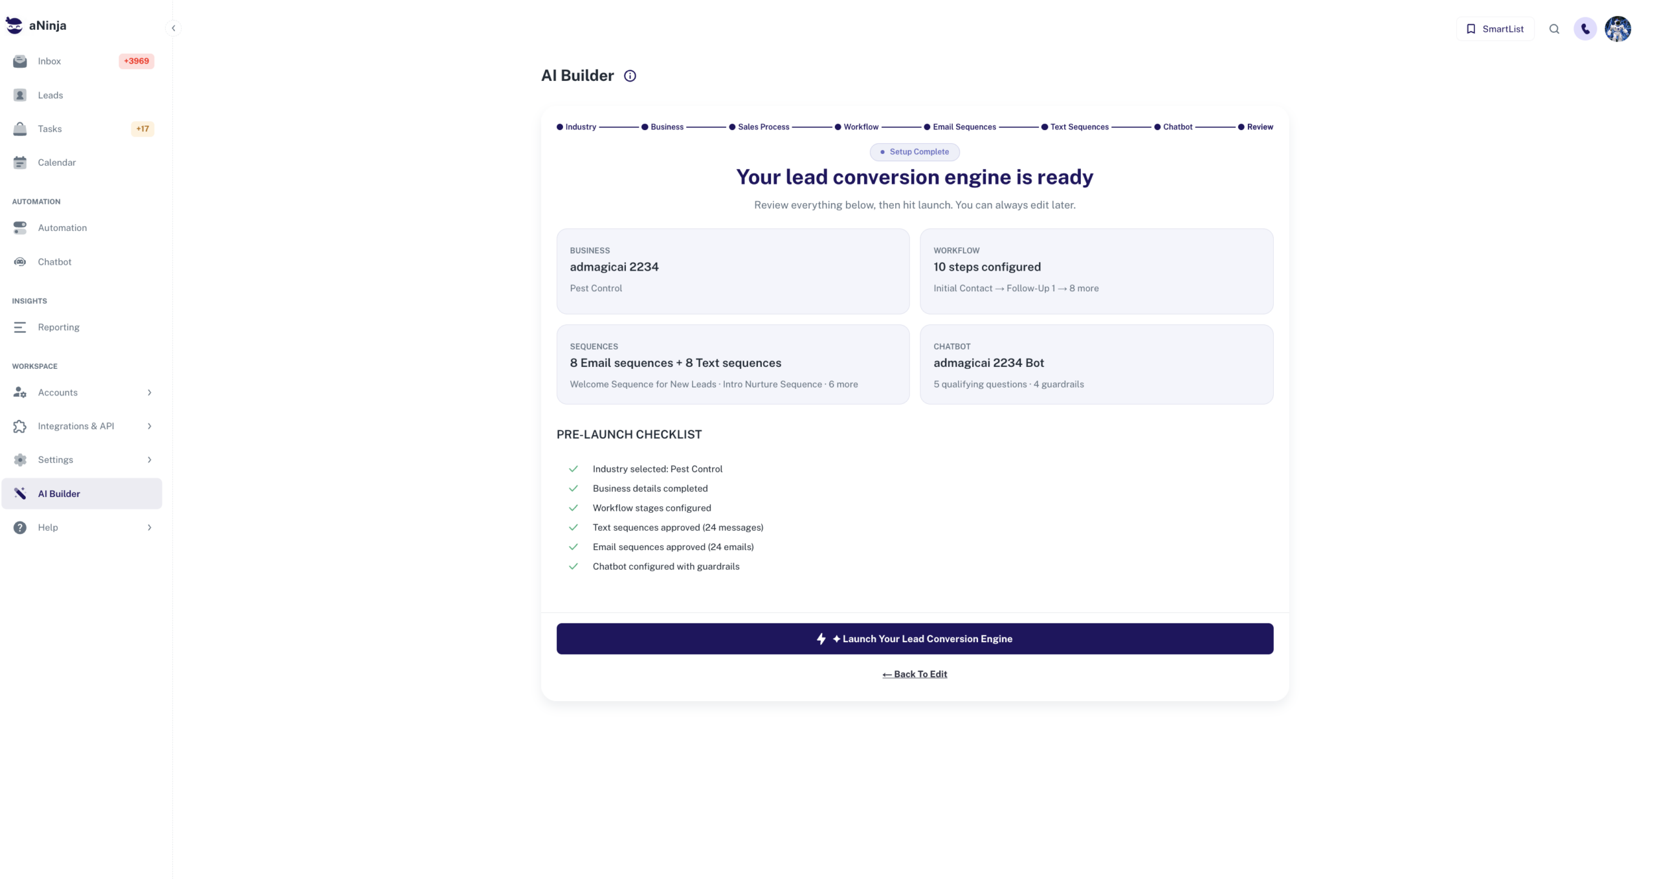Click the Settings gear icon
This screenshot has height=879, width=1657.
tap(20, 460)
